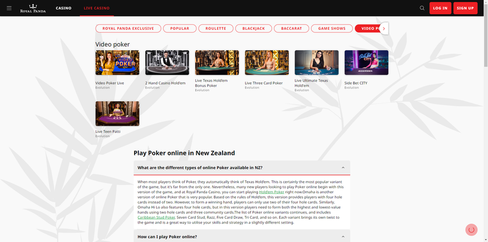The image size is (488, 242).
Task: Click the Live Teen Patti title
Action: pyautogui.click(x=108, y=132)
